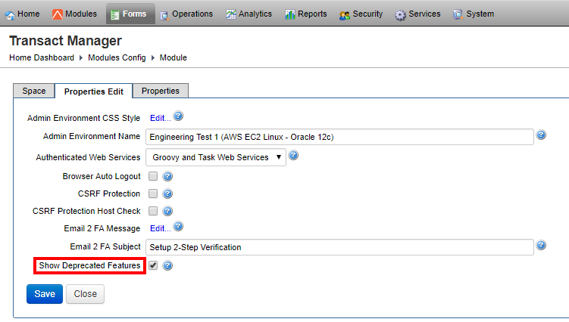Viewport: 569px width, 322px height.
Task: Click help icon beside CSRF Protection Host Check
Action: tap(168, 211)
